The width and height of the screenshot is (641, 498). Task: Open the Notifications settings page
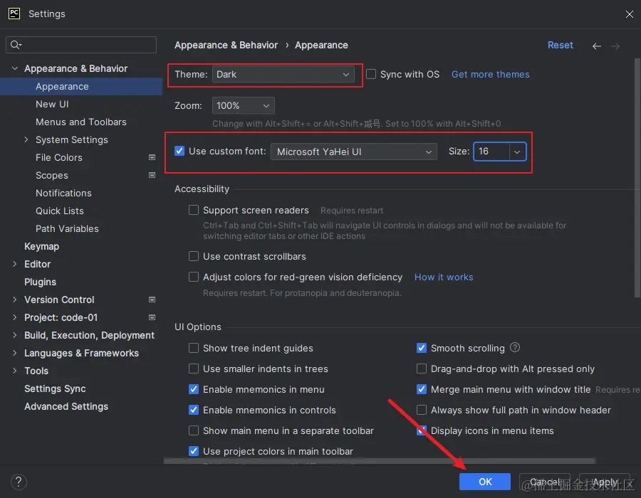click(63, 193)
